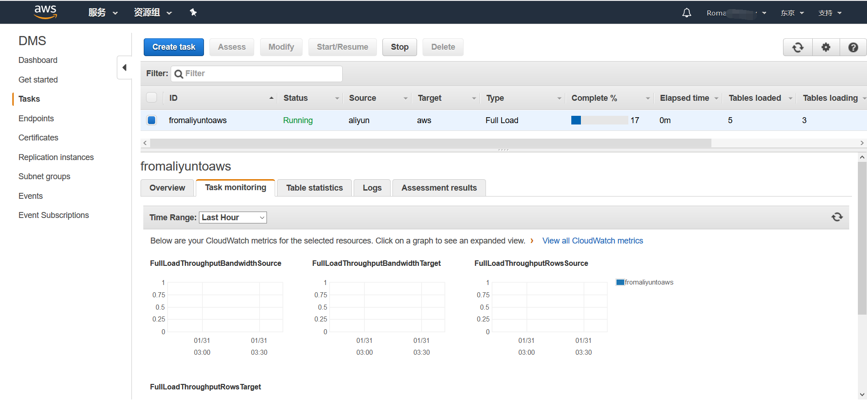
Task: Open Status column filter arrow
Action: tap(337, 98)
